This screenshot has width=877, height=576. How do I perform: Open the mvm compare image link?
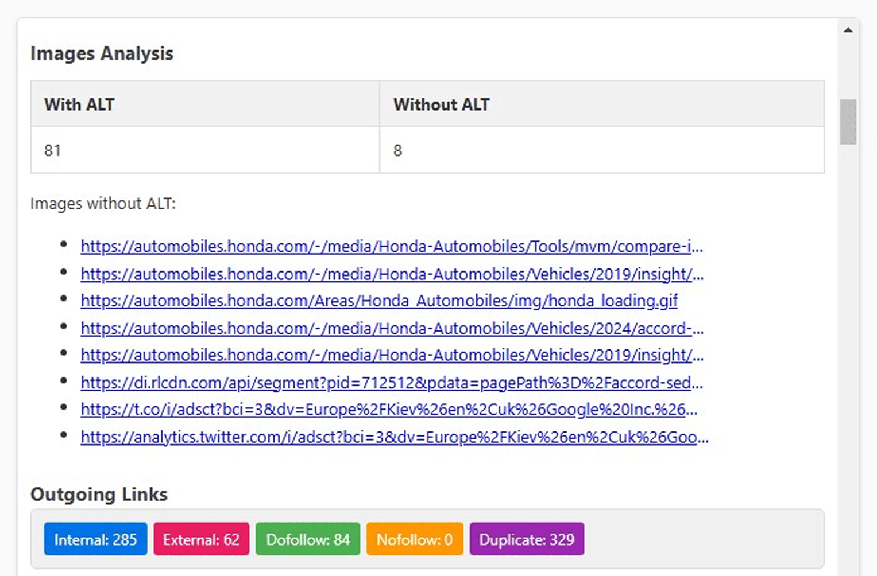click(391, 247)
